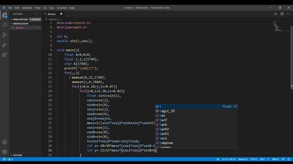The width and height of the screenshot is (293, 164).
Task: Open the Search view in the activity bar
Action: [x=5, y=25]
